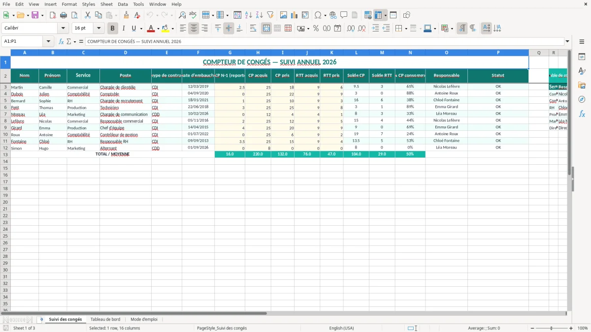
Task: Click the Cut scissors icon
Action: (87, 15)
